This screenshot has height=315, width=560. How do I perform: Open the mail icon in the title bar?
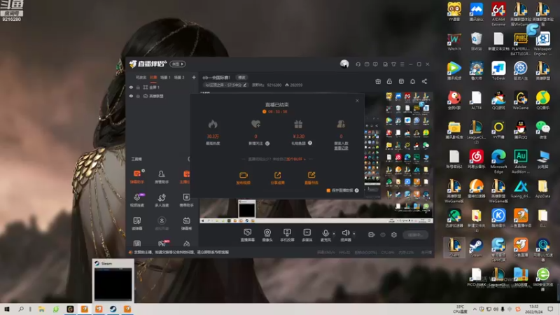(x=367, y=64)
